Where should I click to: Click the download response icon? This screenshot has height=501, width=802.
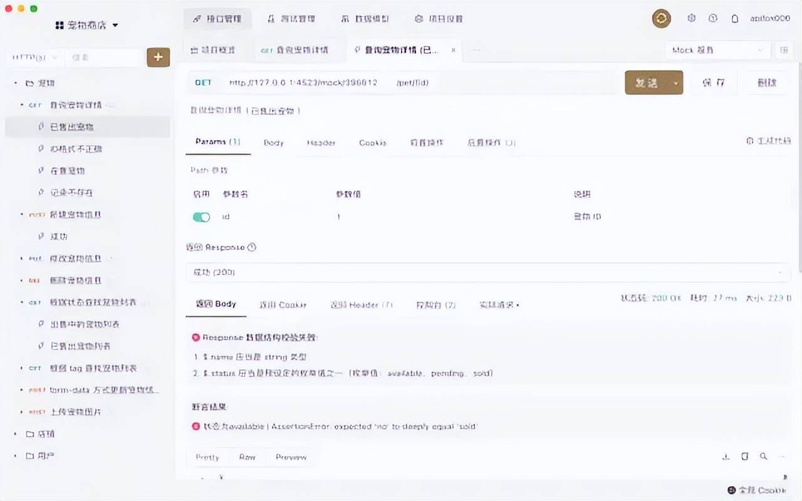pos(726,457)
